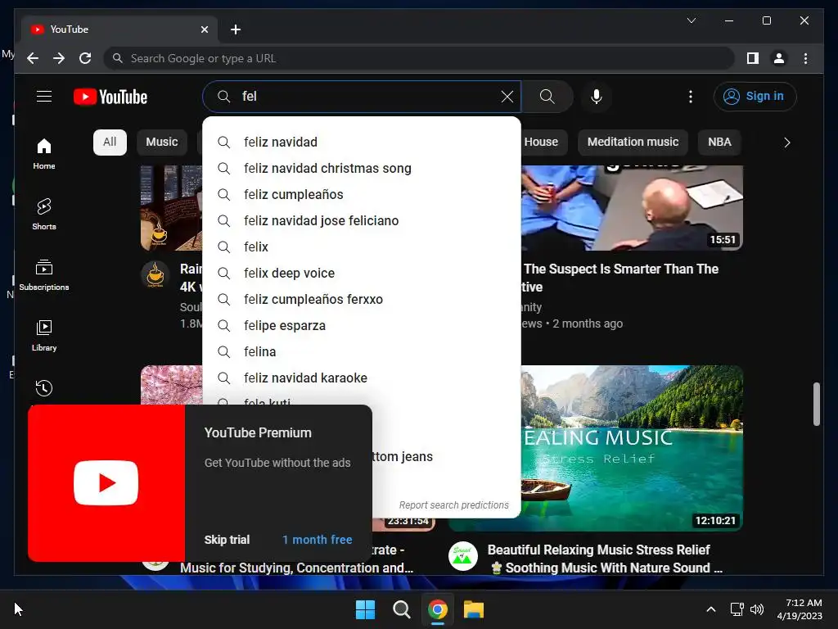Choose suggestion 'felix deep voice'

click(x=361, y=273)
